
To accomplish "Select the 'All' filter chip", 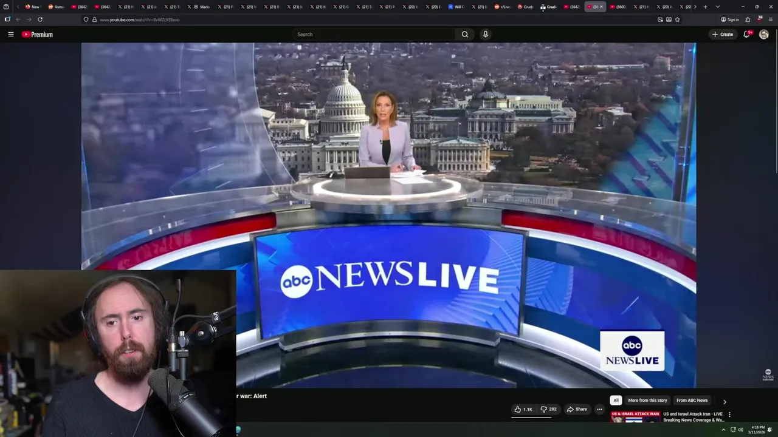I will point(616,401).
